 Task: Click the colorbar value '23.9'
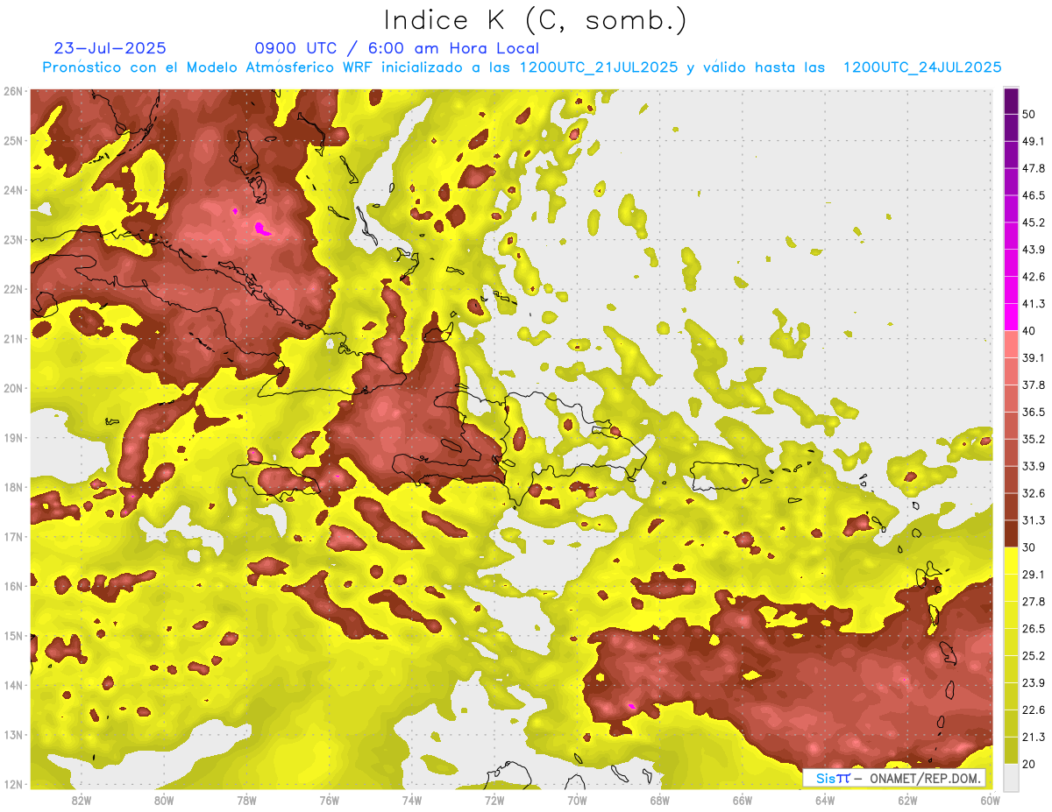1033,683
